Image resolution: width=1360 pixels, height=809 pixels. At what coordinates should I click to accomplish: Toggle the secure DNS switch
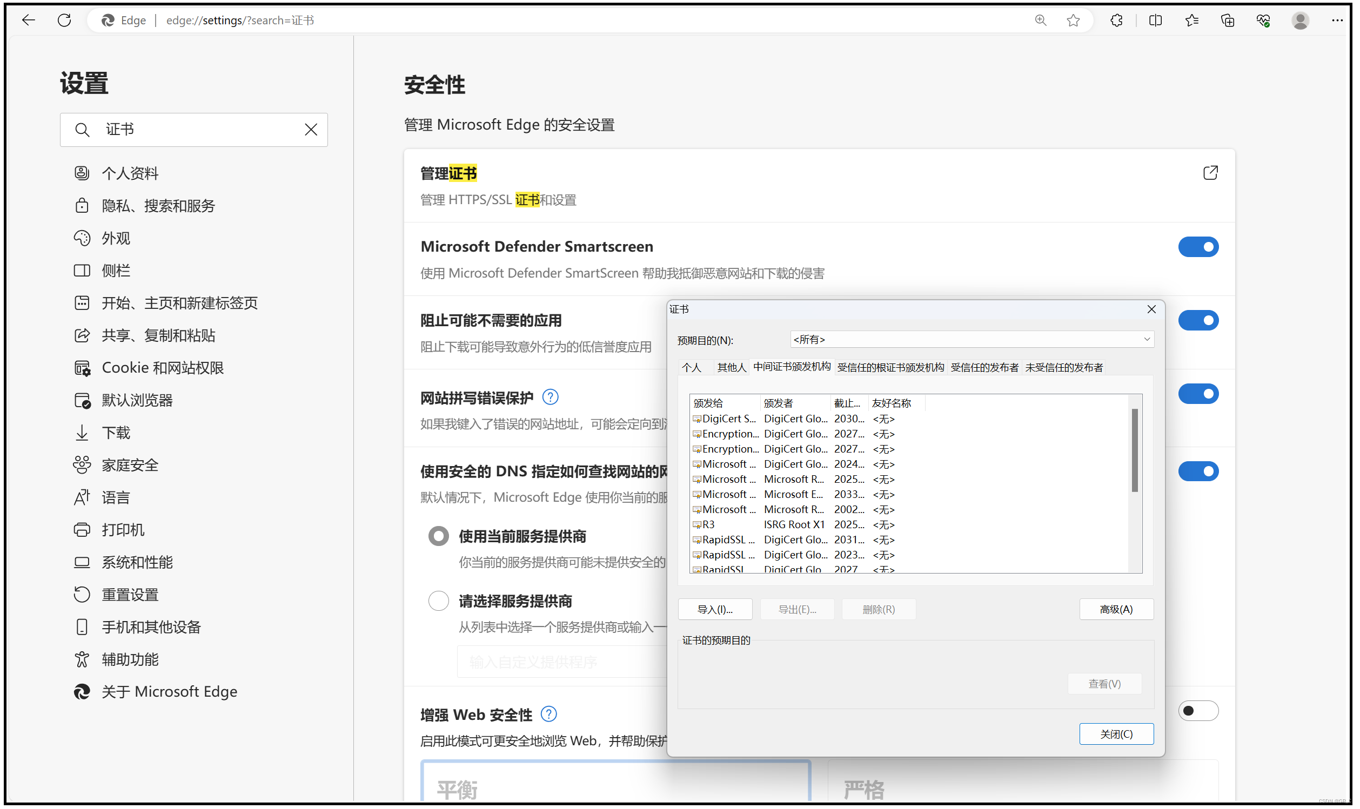pyautogui.click(x=1198, y=471)
